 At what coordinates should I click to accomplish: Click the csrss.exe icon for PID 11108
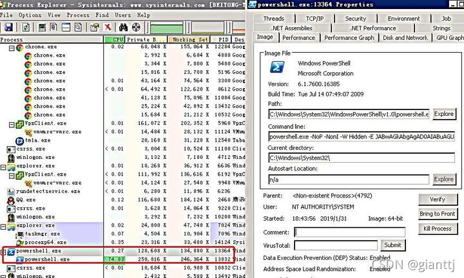(11, 149)
